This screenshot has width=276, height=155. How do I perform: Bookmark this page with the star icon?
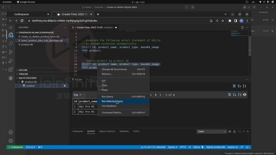223,21
